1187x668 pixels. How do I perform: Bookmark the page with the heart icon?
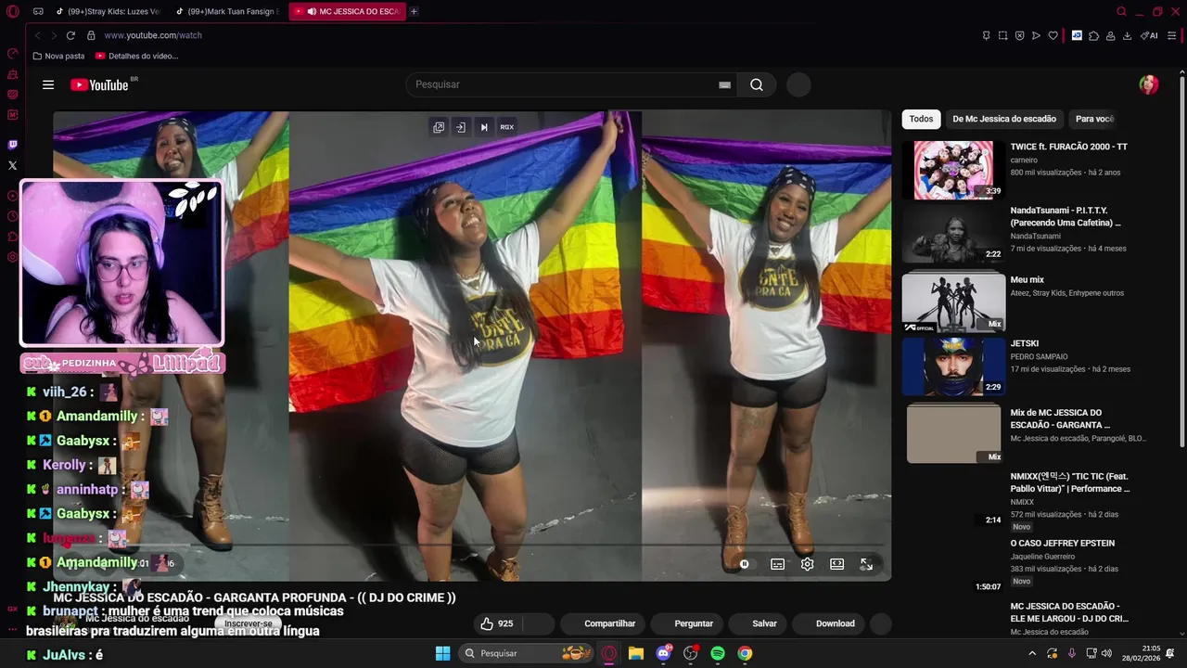tap(1053, 35)
